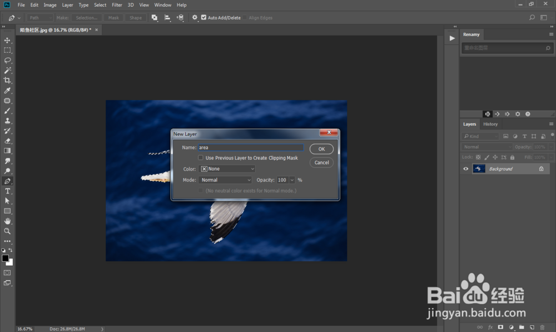Select the Magic Wand tool
This screenshot has height=332, width=556.
click(7, 70)
